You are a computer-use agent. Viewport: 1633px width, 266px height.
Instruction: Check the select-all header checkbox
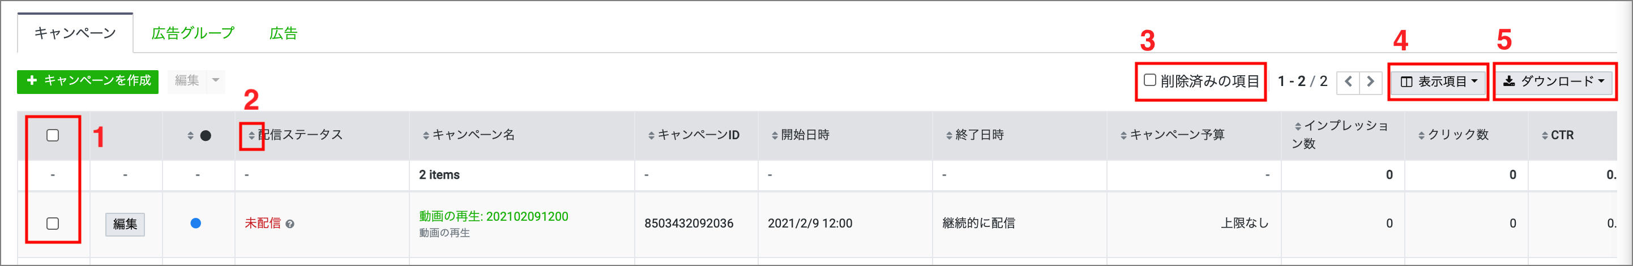(x=53, y=135)
